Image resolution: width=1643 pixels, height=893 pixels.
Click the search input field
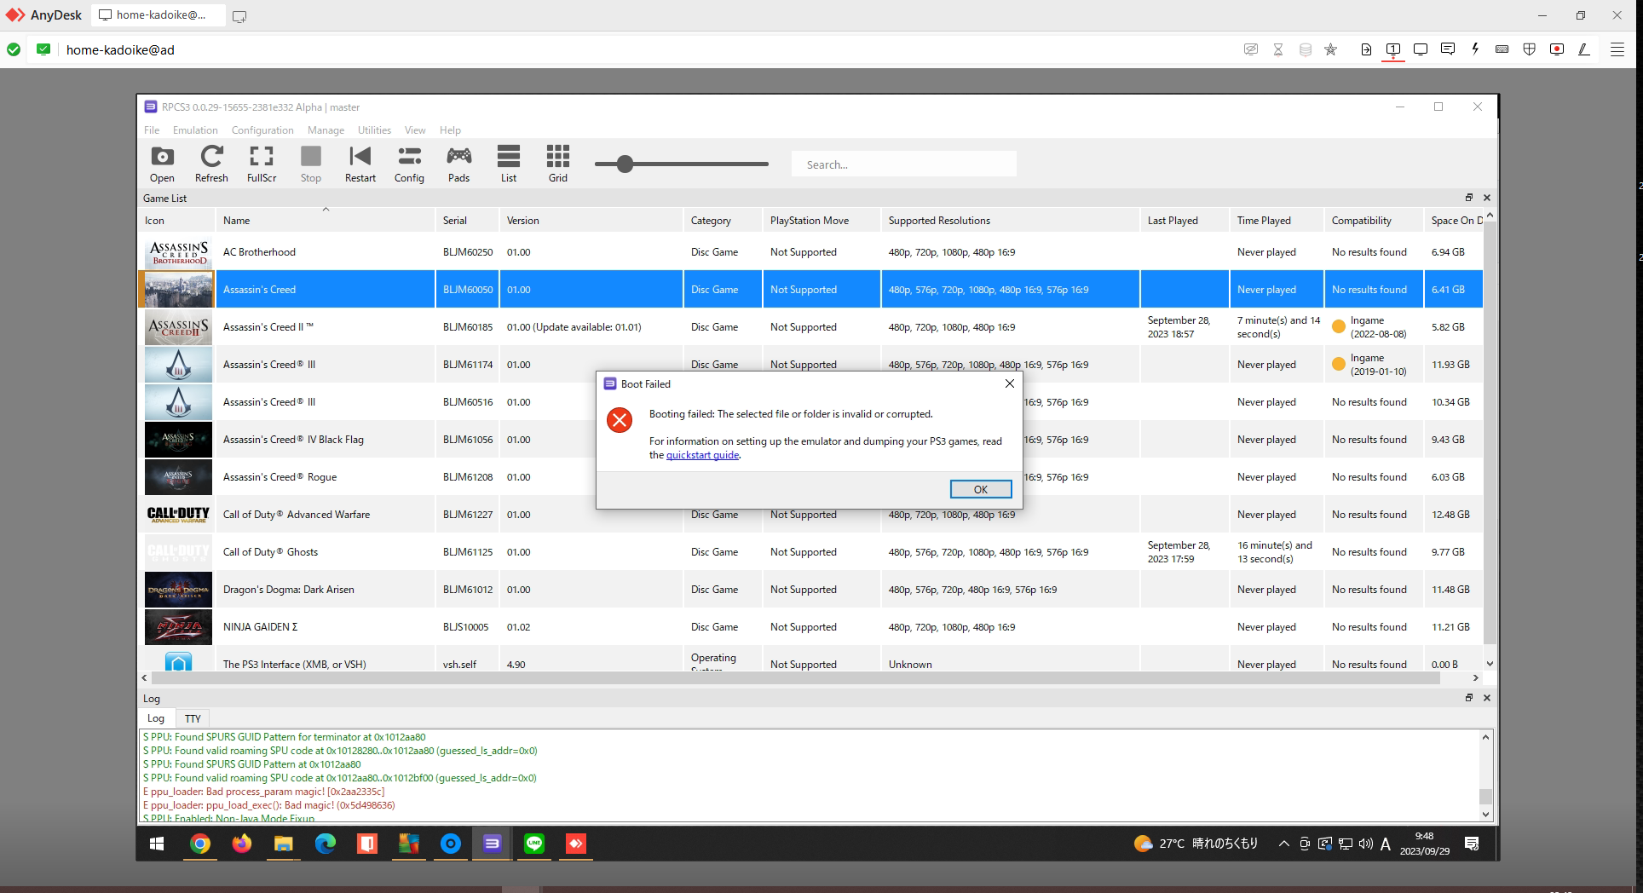point(903,164)
